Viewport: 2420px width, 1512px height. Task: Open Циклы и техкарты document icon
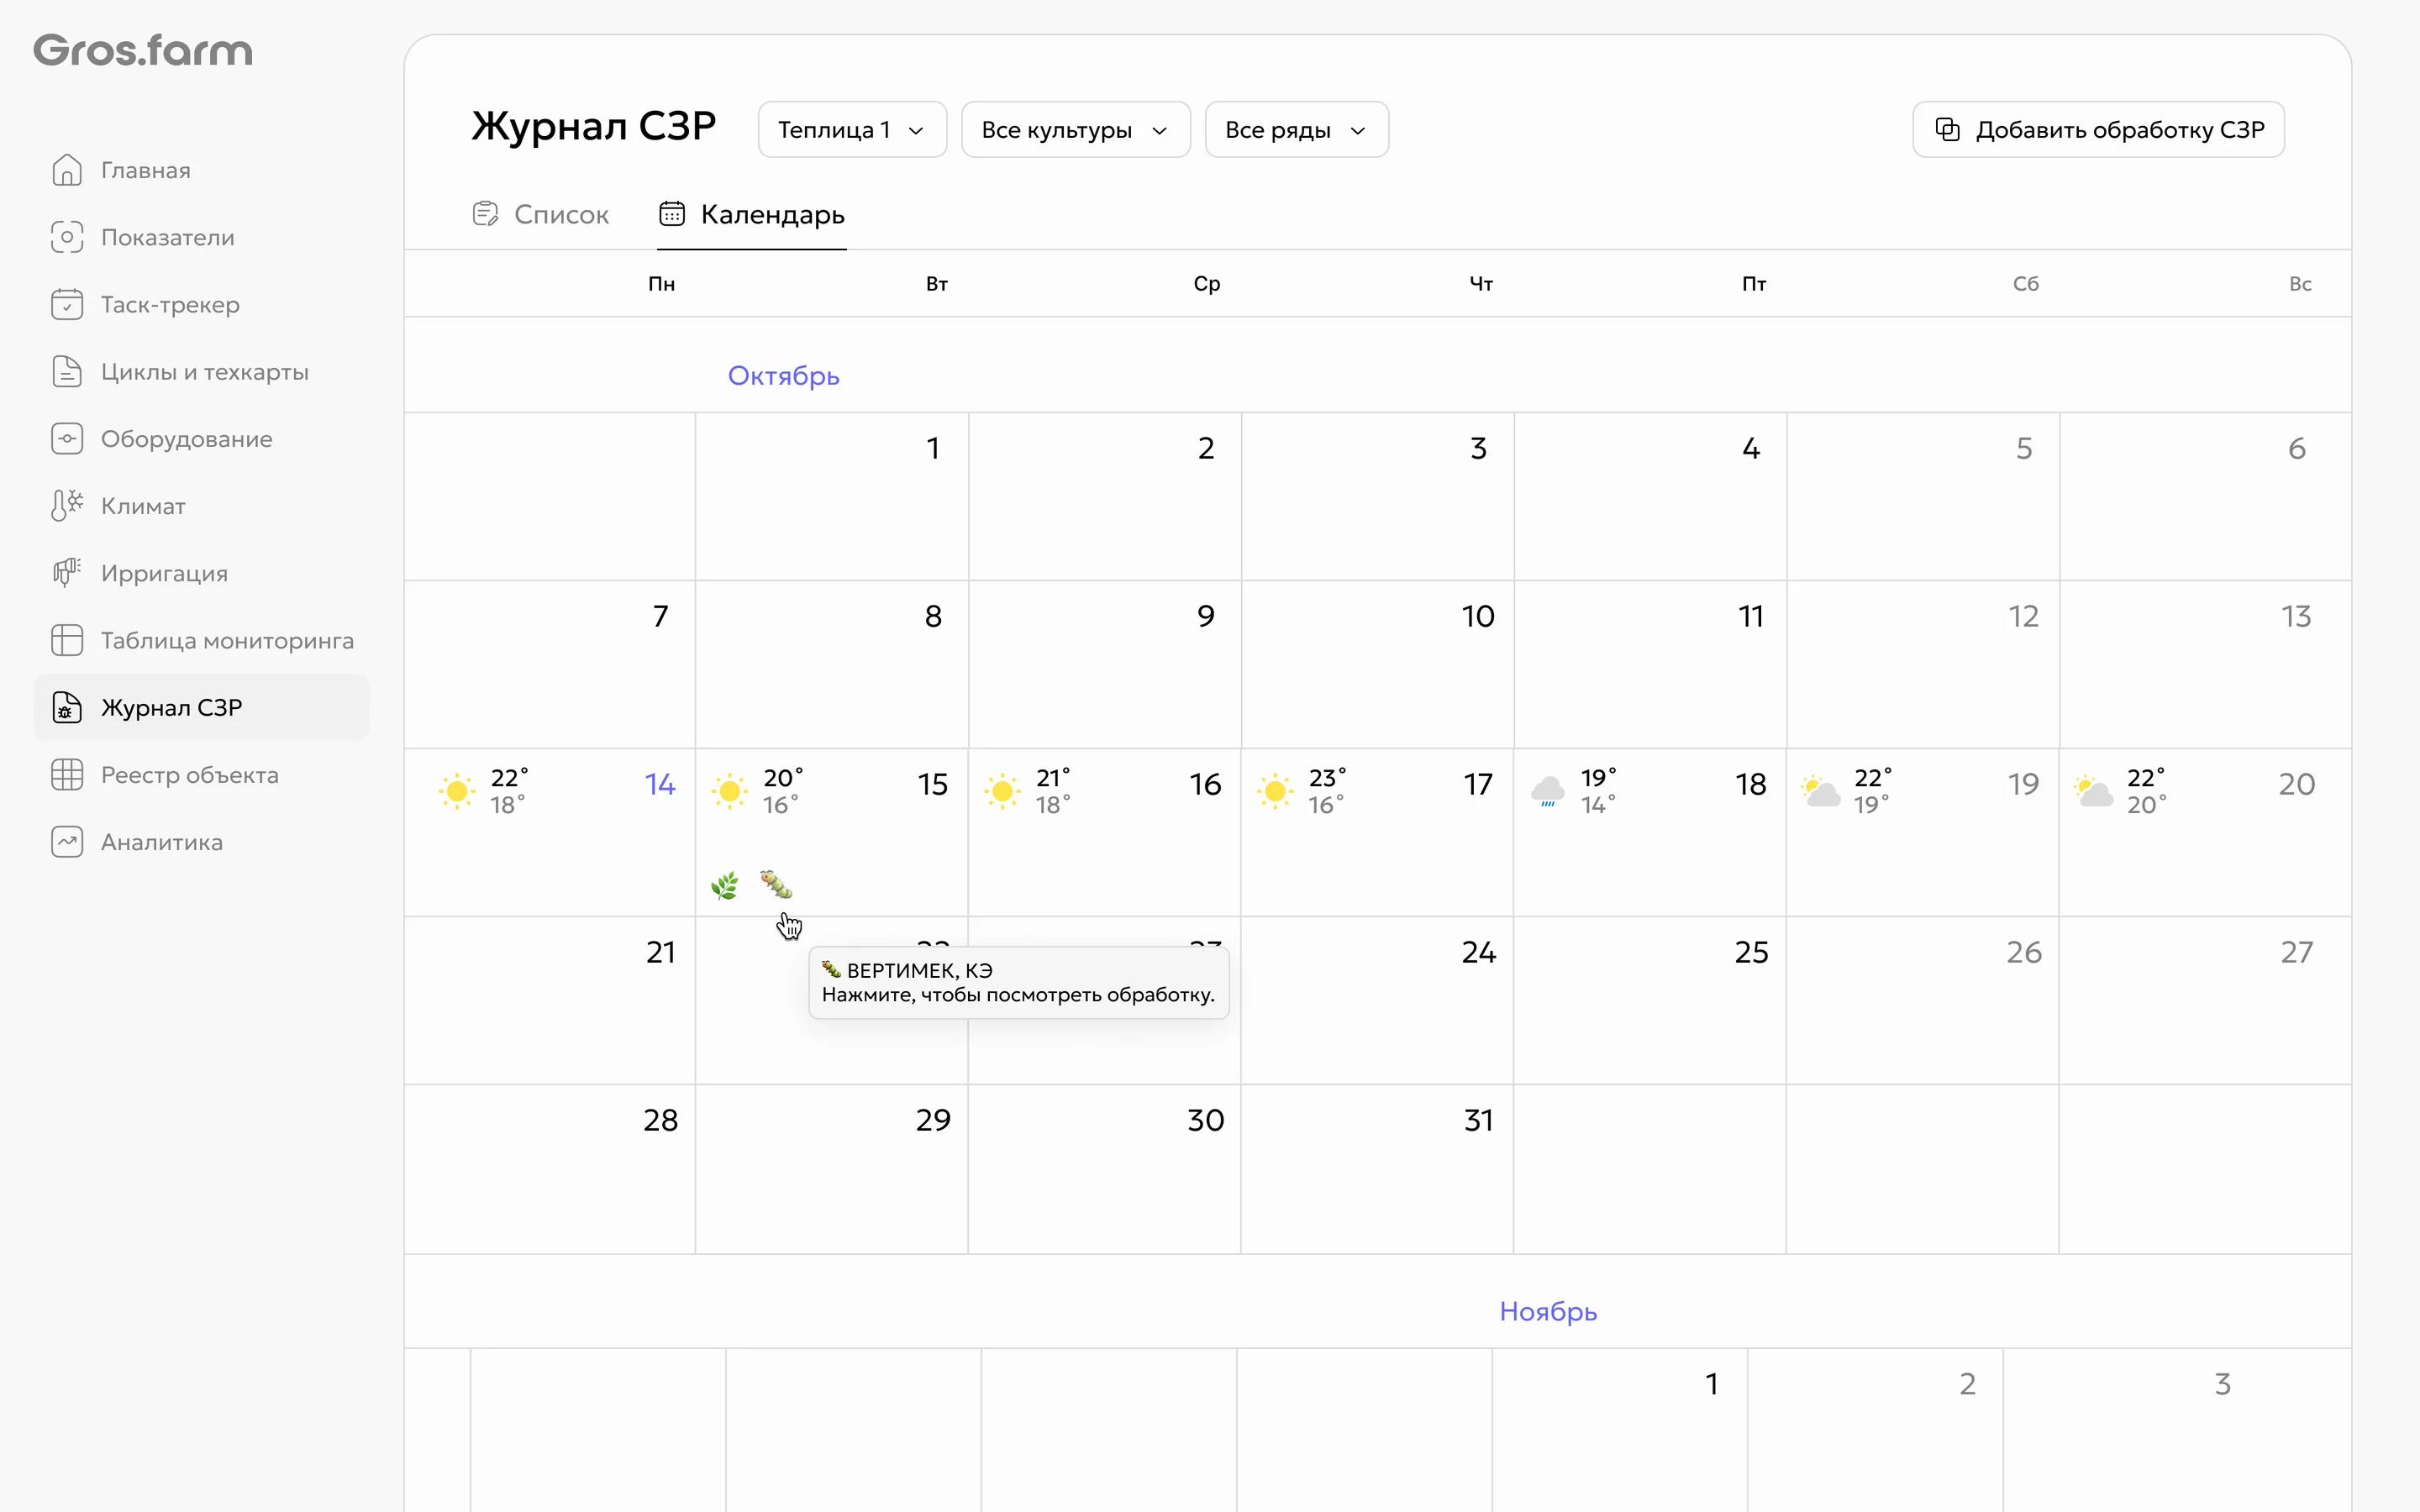tap(67, 371)
